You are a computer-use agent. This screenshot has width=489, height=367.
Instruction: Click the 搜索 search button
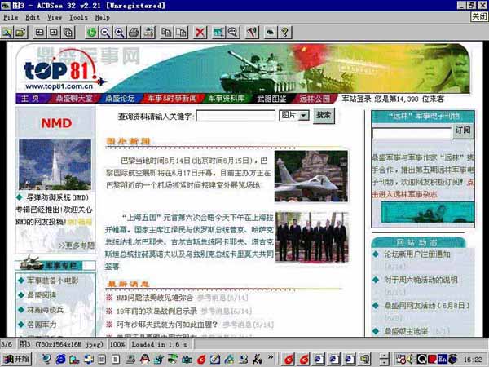coord(324,116)
